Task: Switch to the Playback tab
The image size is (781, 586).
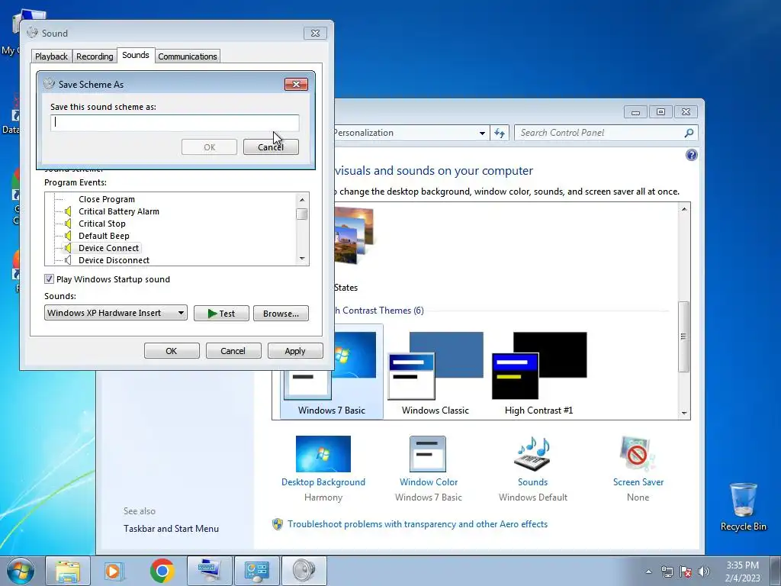Action: tap(51, 56)
